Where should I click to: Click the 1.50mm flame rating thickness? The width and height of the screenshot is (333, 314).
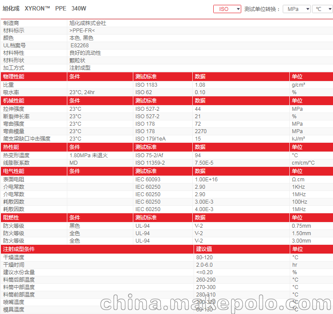coord(301,233)
